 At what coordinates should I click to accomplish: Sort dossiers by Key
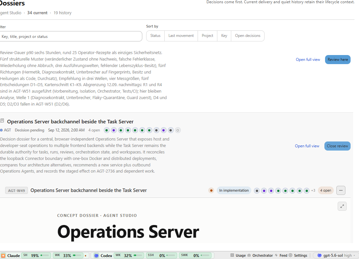click(224, 36)
